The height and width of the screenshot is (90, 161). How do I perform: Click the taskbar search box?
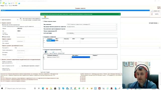point(18,88)
